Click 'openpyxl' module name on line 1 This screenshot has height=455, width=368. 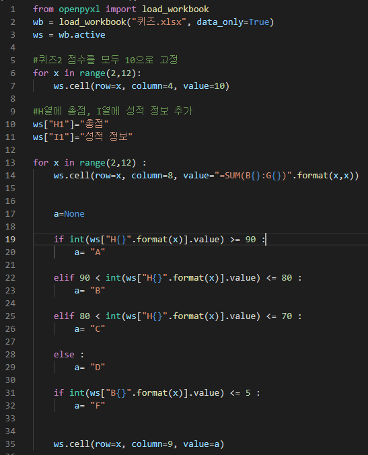click(79, 9)
